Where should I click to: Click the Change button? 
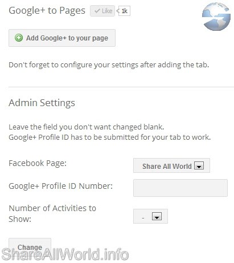tap(30, 247)
